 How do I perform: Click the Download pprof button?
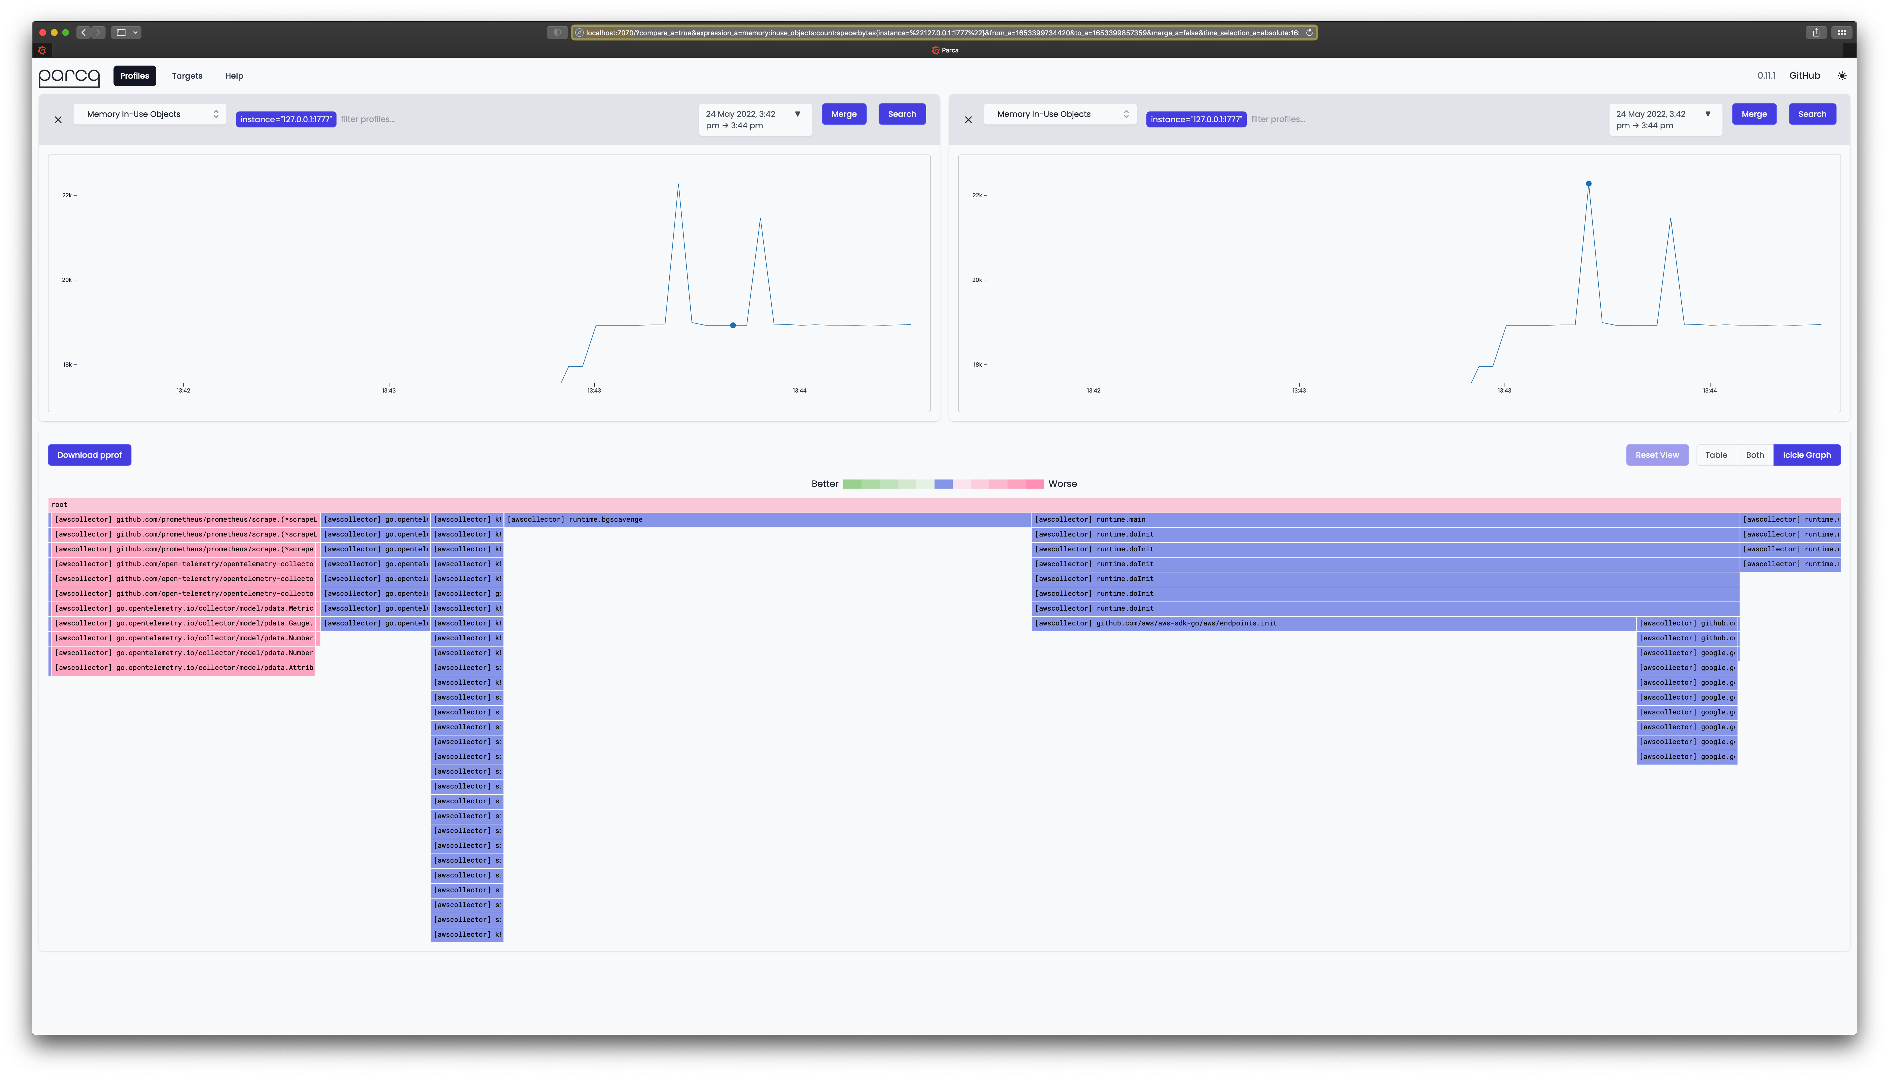point(90,455)
